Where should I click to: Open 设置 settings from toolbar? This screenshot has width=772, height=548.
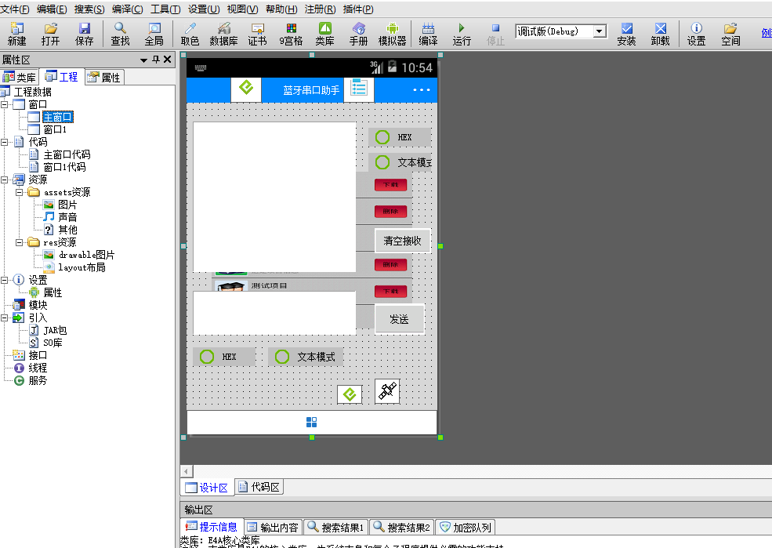tap(696, 34)
